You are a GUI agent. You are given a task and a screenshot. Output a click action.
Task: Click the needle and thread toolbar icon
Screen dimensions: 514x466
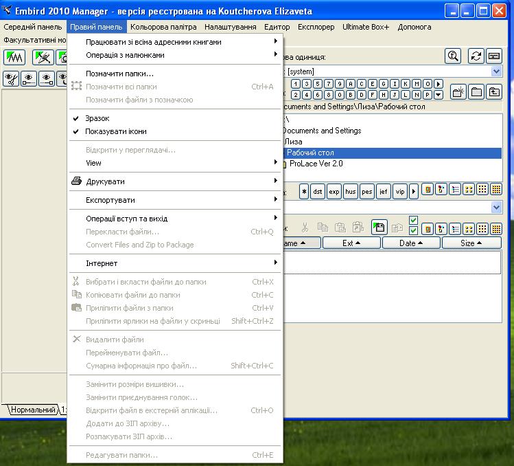(44, 58)
